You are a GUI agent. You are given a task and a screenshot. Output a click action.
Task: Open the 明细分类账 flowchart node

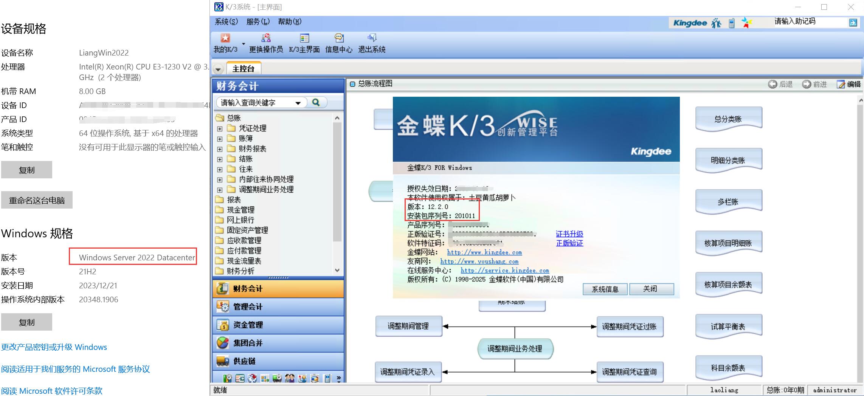point(729,161)
